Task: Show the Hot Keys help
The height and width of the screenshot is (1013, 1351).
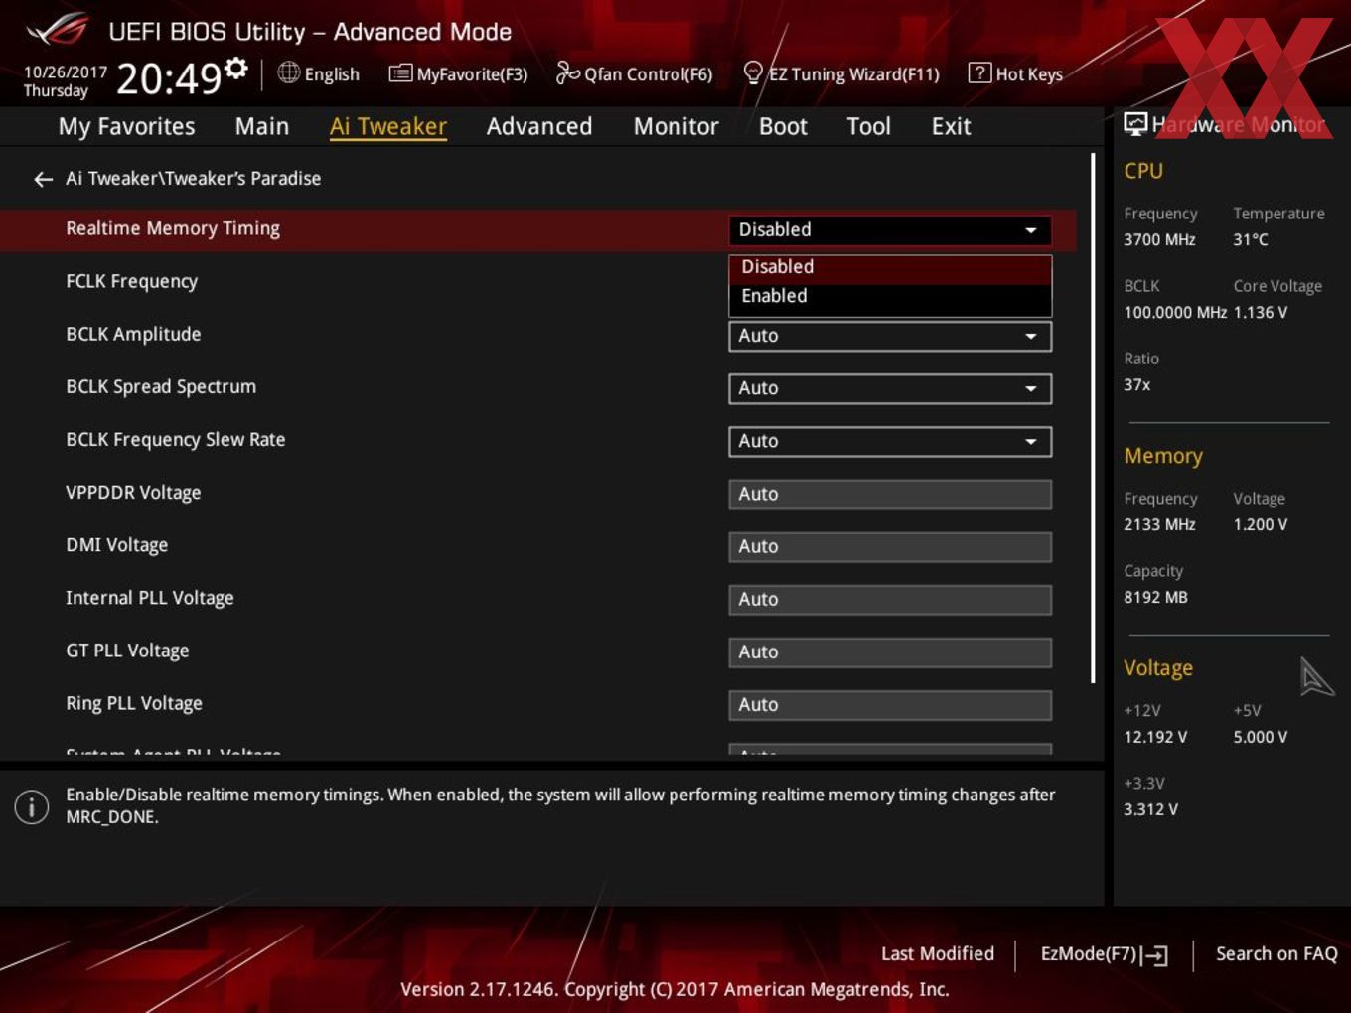Action: [1015, 73]
